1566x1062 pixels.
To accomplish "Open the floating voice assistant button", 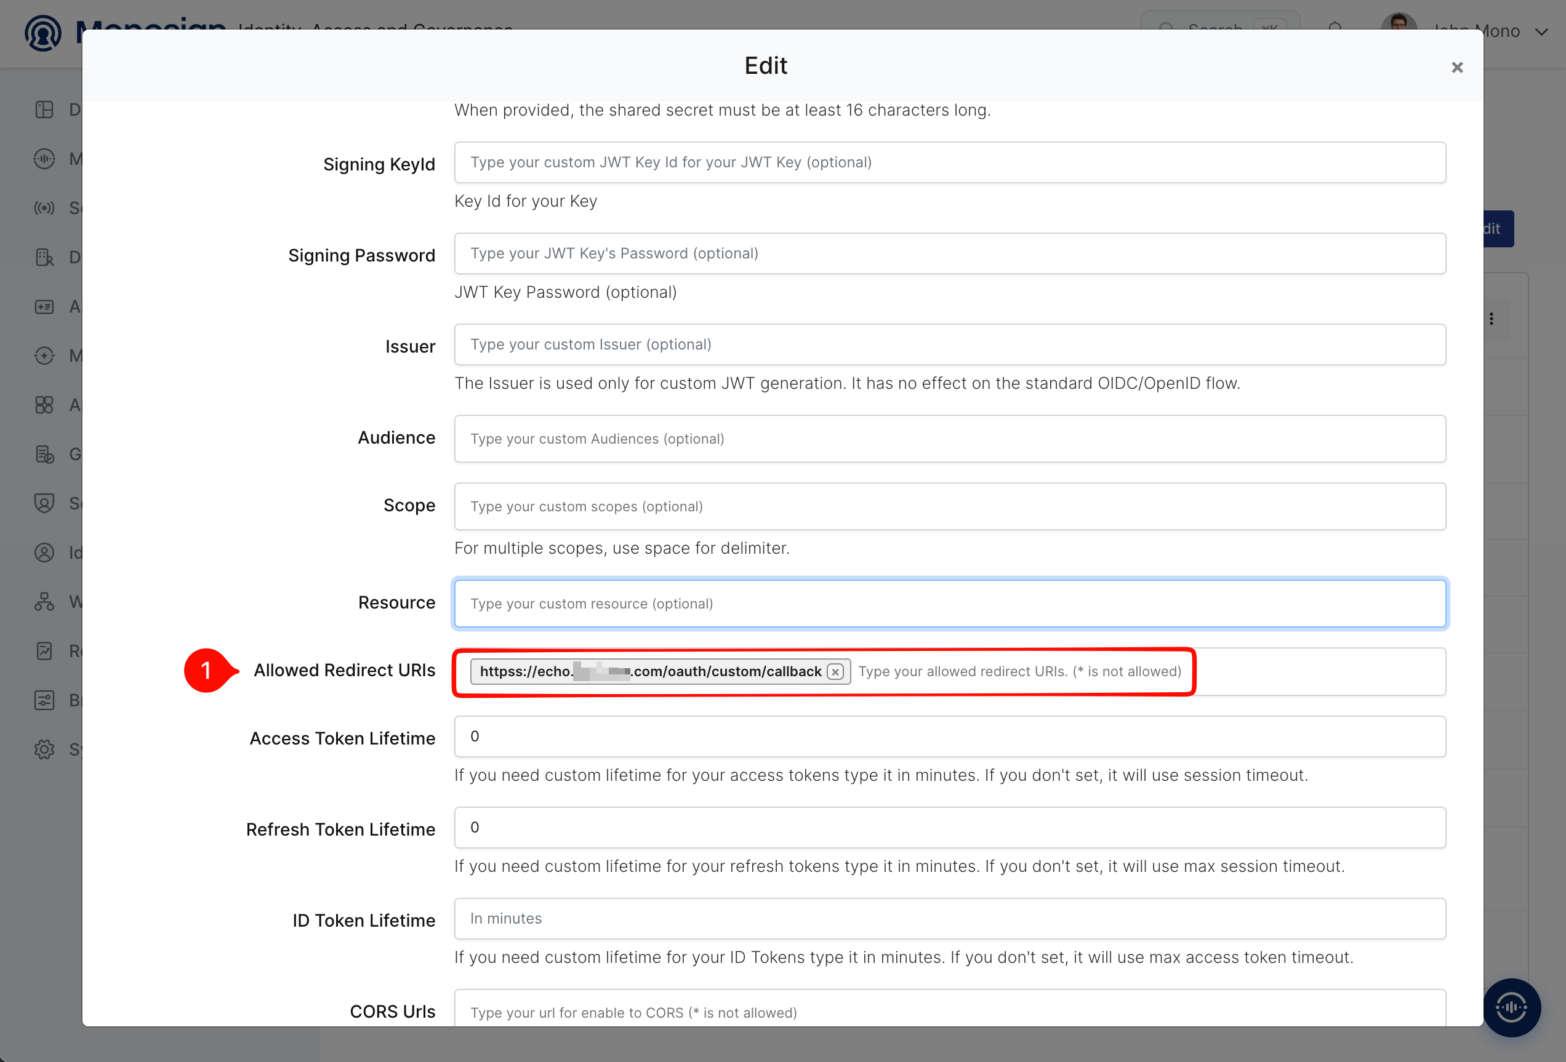I will pyautogui.click(x=1511, y=1007).
